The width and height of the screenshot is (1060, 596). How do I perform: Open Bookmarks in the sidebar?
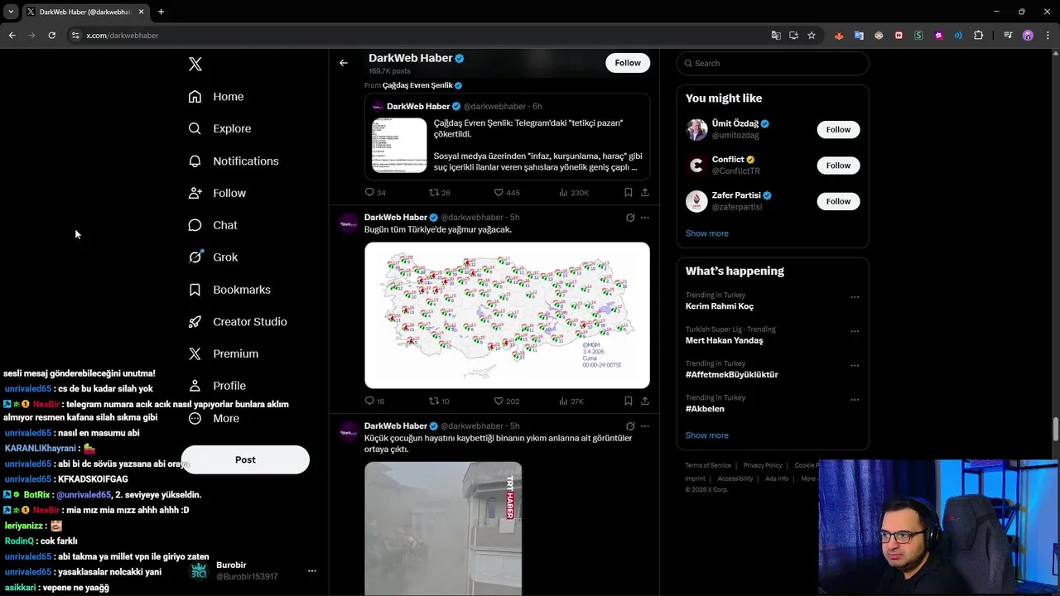point(229,290)
